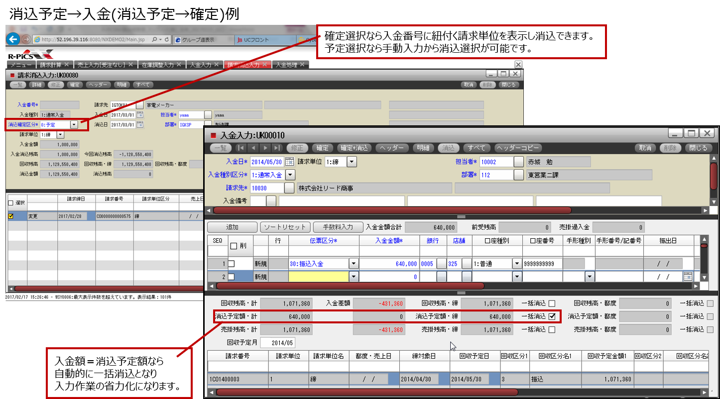Click the browser forward arrow button
This screenshot has height=399, width=720.
click(x=26, y=39)
